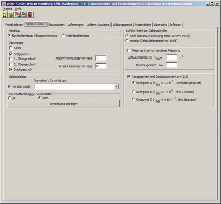Minimize the application window
Viewport: 221px width, 204px height.
(x=208, y=4)
